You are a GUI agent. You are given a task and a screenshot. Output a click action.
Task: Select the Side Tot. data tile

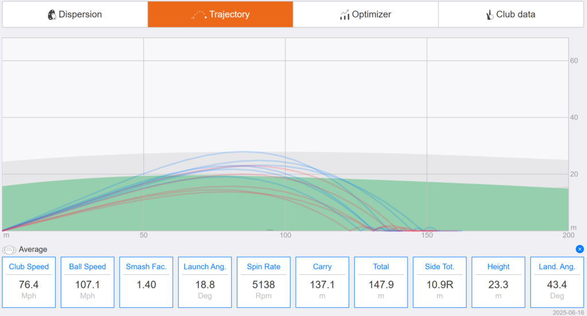(440, 282)
